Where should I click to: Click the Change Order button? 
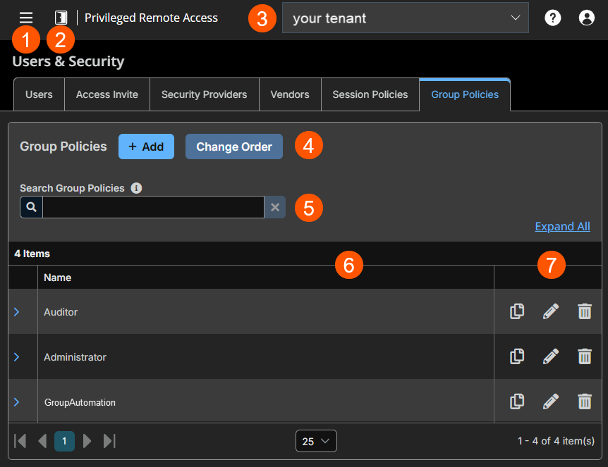[x=233, y=147]
